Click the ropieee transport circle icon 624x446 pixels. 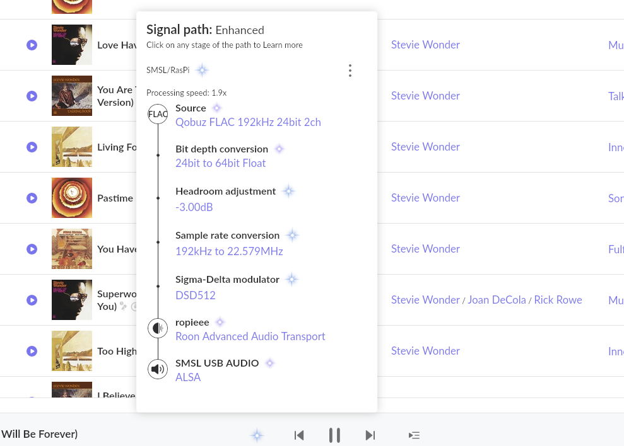(158, 328)
